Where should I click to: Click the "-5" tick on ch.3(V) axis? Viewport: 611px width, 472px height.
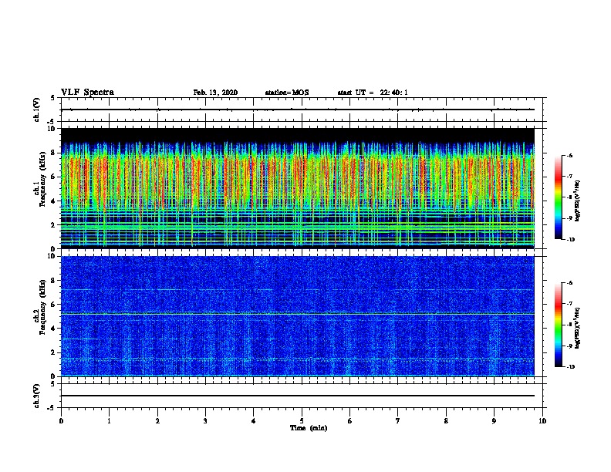51,408
